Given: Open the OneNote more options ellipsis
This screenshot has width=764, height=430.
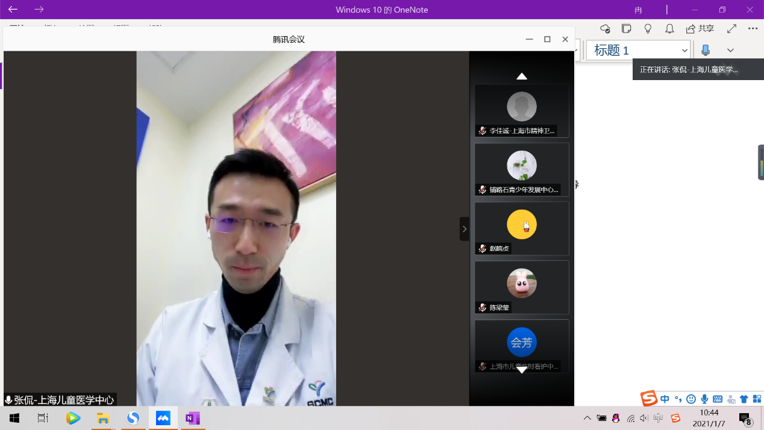Looking at the screenshot, I should pyautogui.click(x=753, y=29).
